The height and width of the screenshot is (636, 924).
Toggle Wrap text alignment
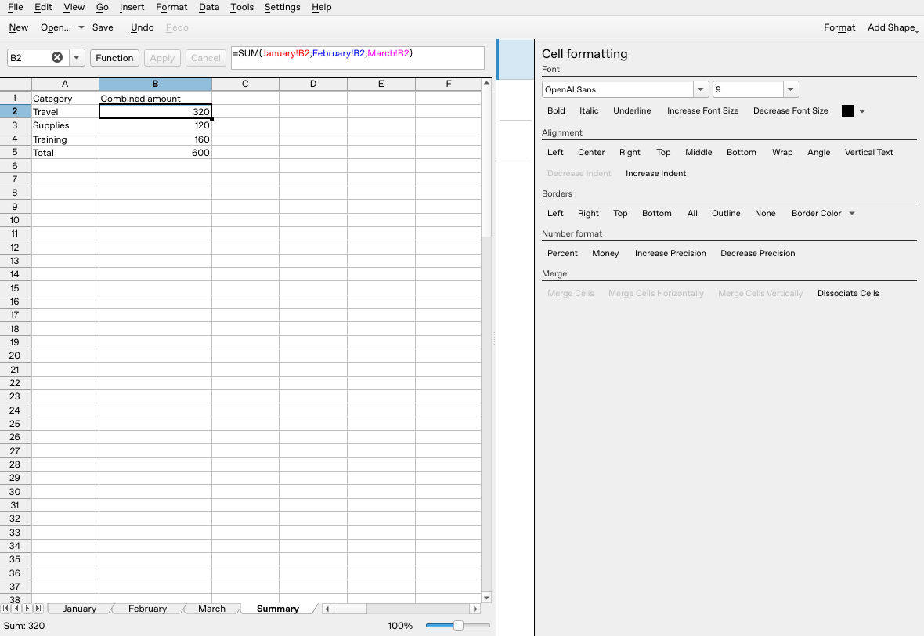tap(782, 152)
